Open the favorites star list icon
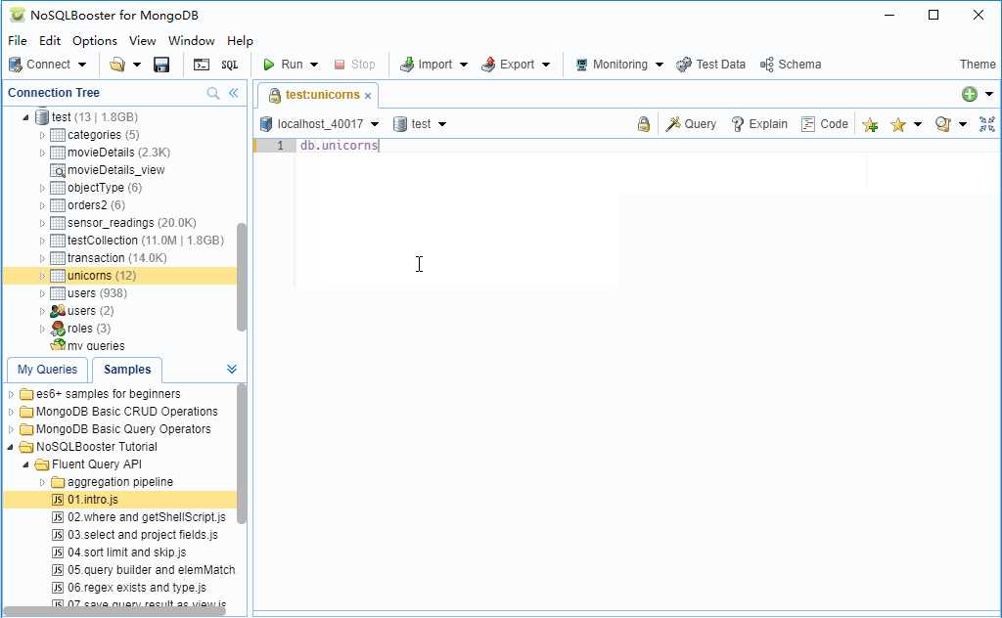Image resolution: width=1002 pixels, height=618 pixels. (898, 124)
